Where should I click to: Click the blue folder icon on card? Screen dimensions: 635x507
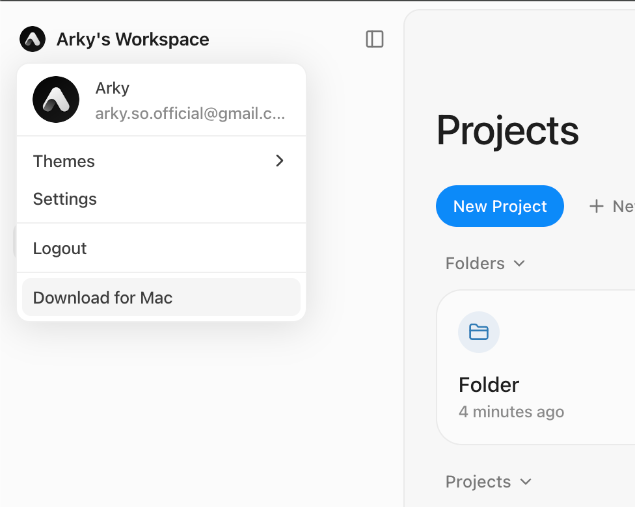(x=479, y=332)
